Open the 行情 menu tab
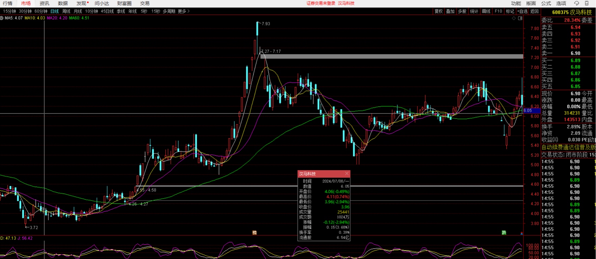The height and width of the screenshot is (259, 596). (7, 3)
